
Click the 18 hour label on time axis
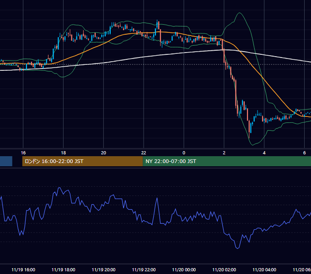coord(63,153)
